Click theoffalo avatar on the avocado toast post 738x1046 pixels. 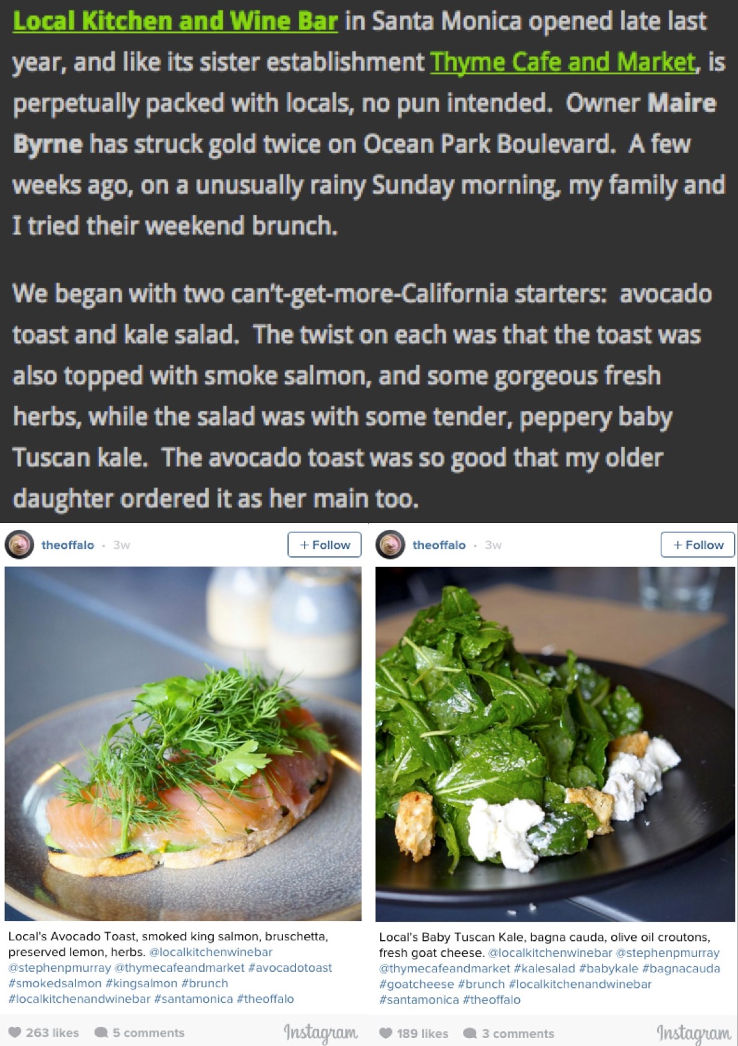point(19,545)
